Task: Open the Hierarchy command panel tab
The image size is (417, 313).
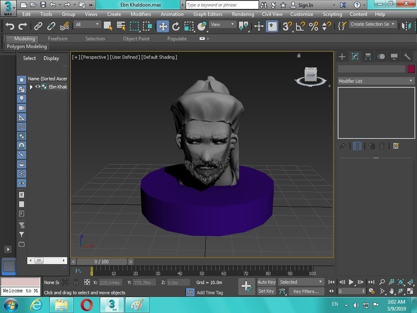Action: pos(368,56)
